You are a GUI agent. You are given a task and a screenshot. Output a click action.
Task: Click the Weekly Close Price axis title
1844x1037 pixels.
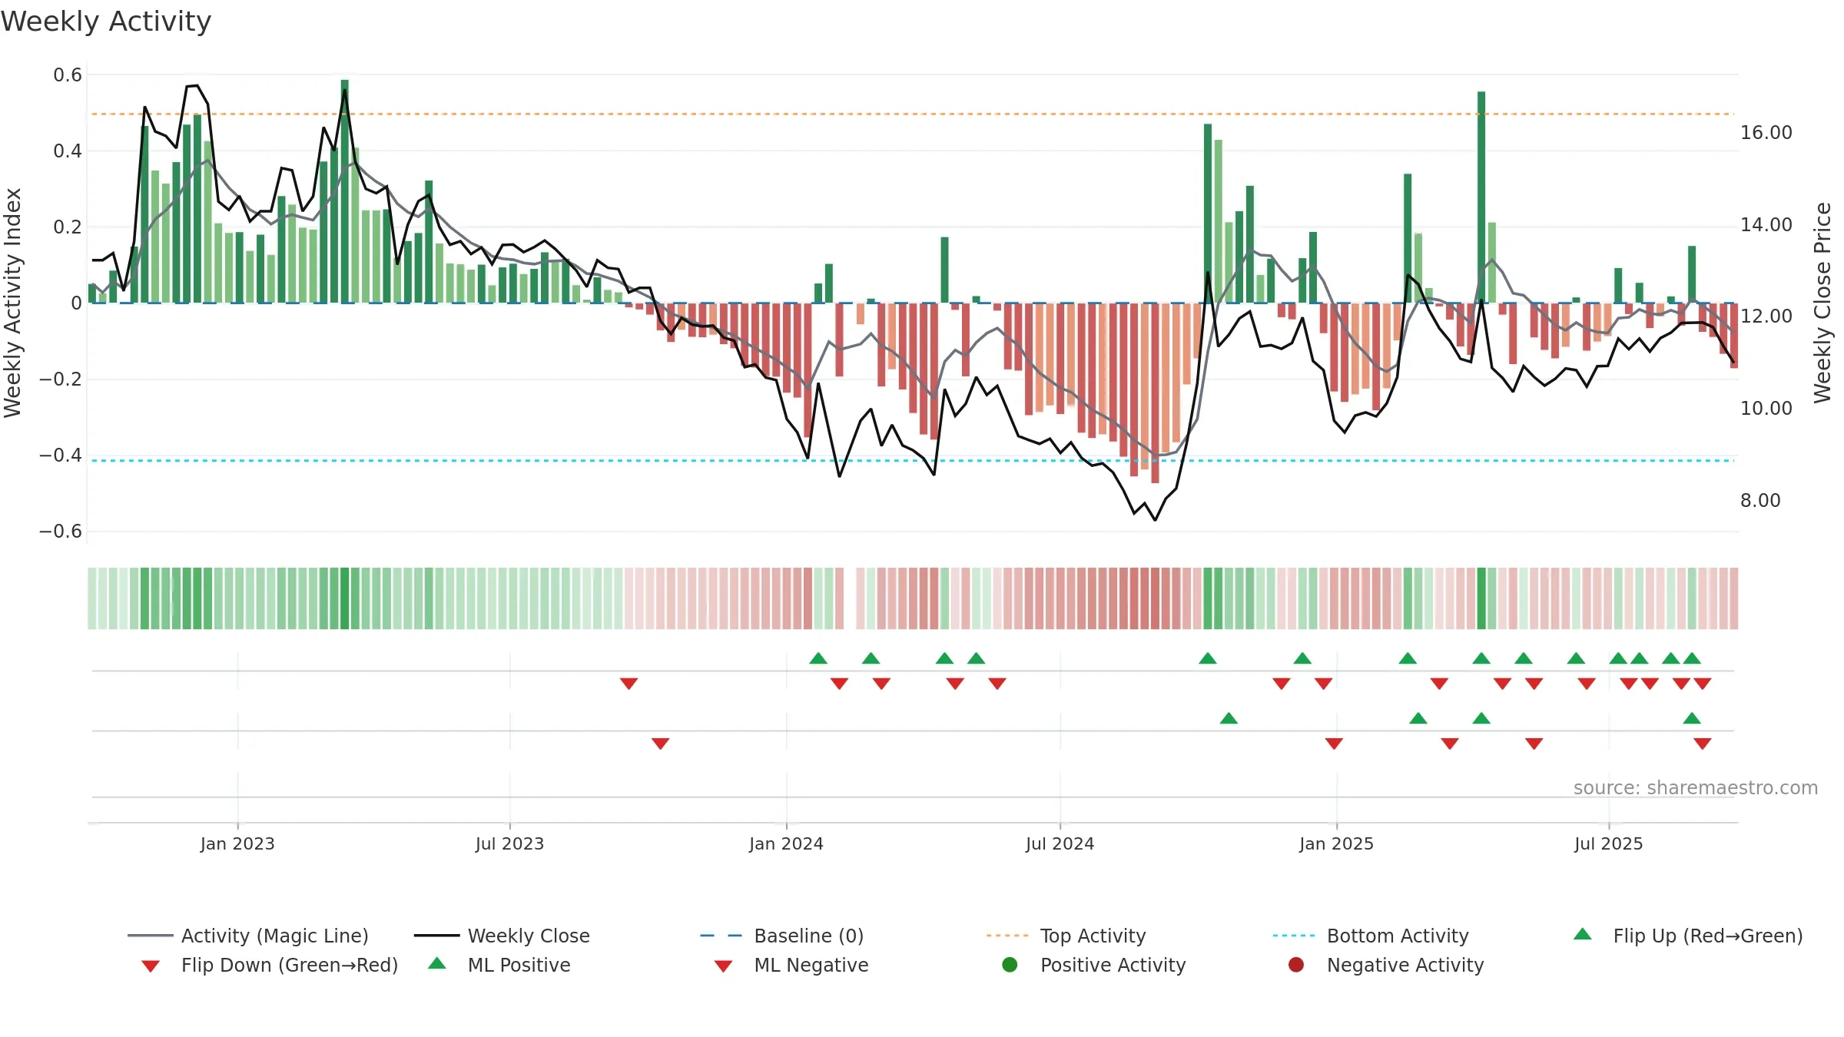[x=1822, y=303]
